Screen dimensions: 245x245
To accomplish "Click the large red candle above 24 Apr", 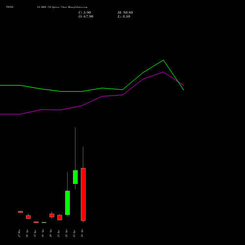I will click(x=83, y=195).
